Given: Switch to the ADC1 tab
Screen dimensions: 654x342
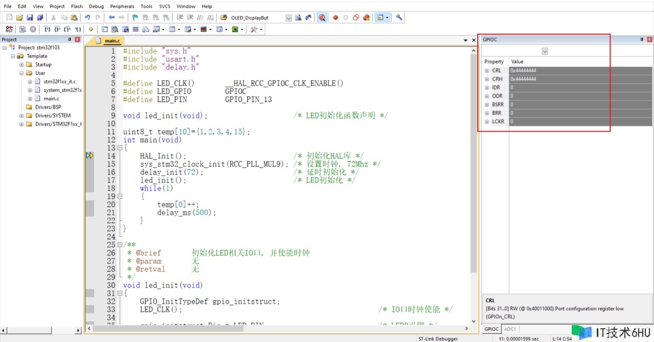Looking at the screenshot, I should [x=510, y=329].
